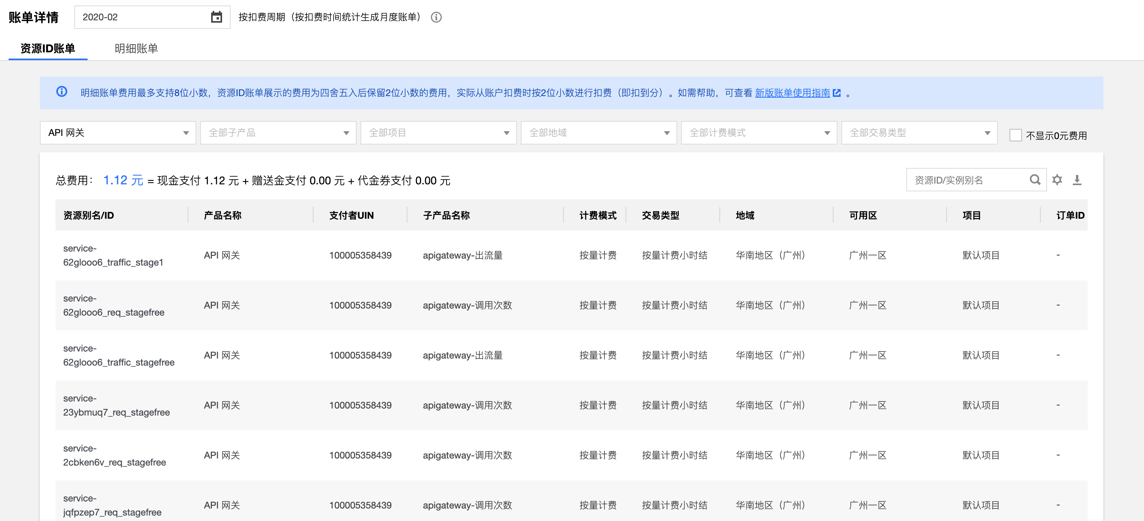Check the 不显示0元费用 checkbox
This screenshot has height=521, width=1144.
point(1015,136)
